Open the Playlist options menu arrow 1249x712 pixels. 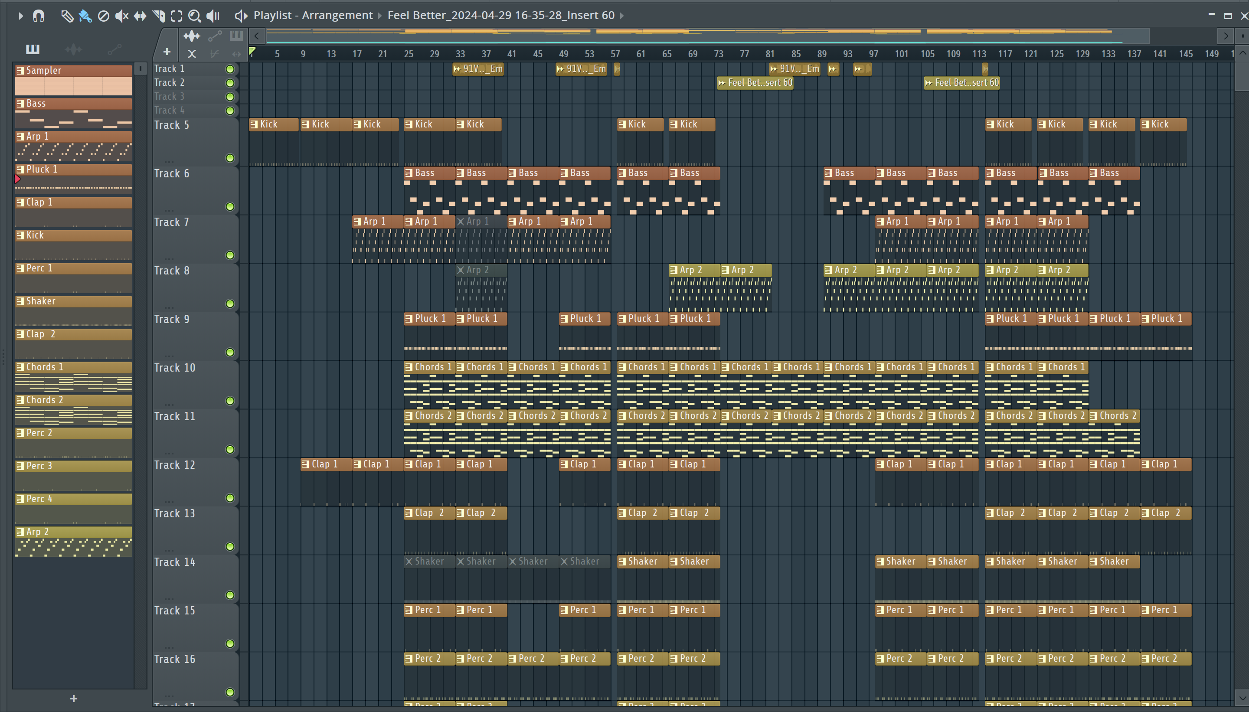click(x=20, y=16)
